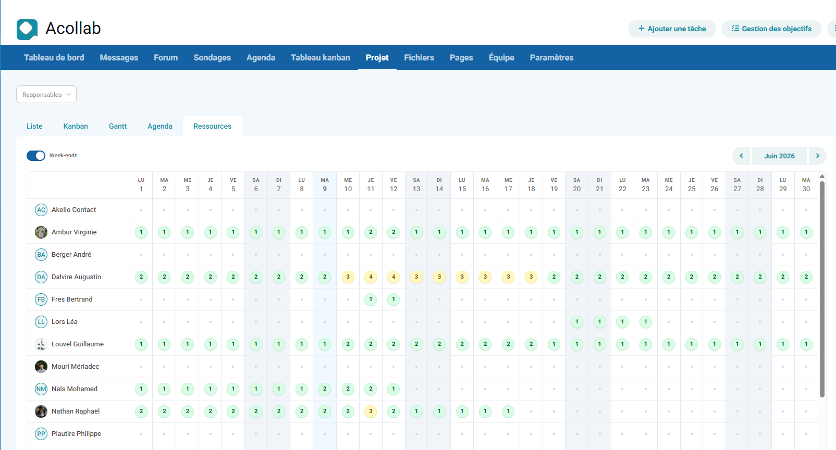
Task: Click Plautire Philippe PP avatar
Action: click(x=41, y=434)
